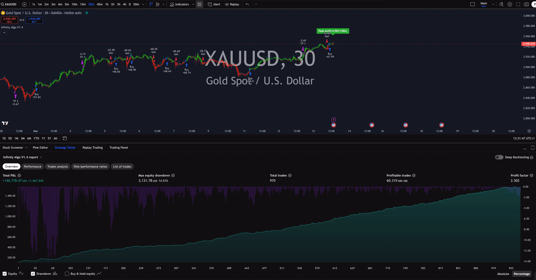Screen dimensions: 536x280
Task: Open the Pine Editor panel
Action: point(40,147)
